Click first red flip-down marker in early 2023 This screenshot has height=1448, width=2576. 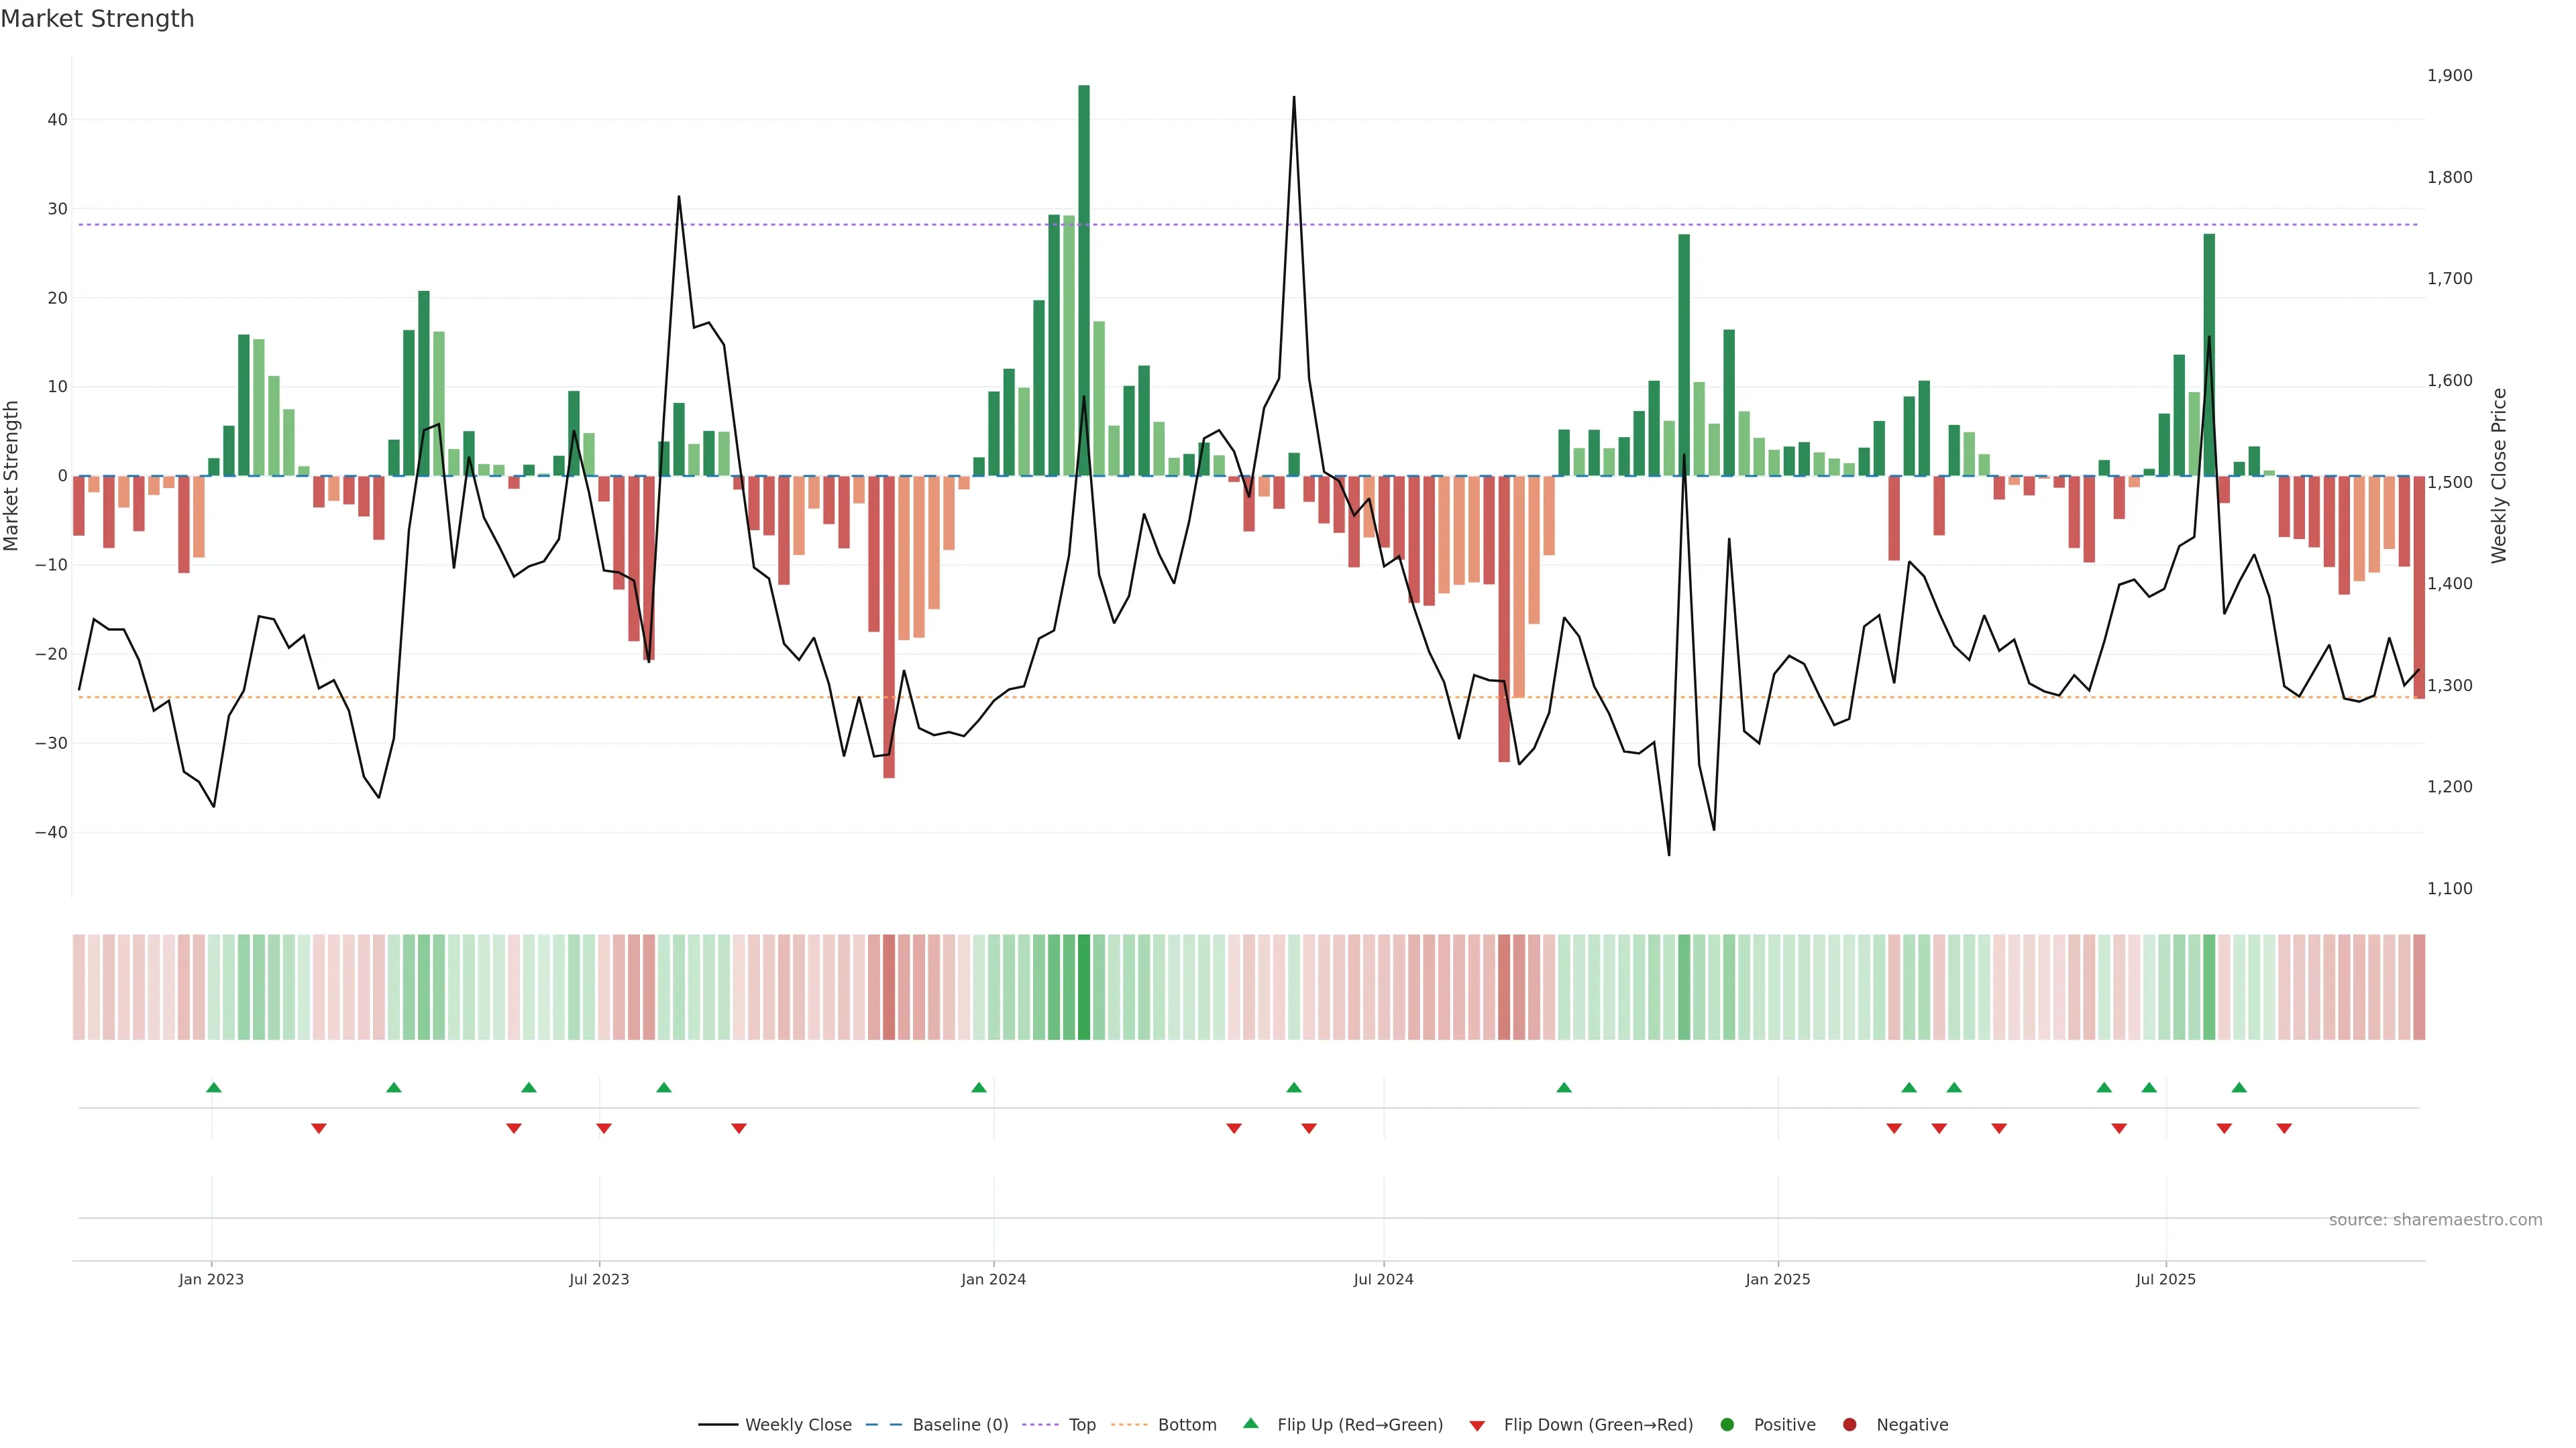coord(319,1128)
